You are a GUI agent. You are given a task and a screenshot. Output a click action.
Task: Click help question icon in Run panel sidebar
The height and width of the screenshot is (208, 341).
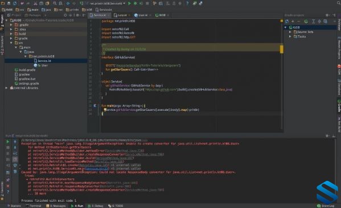[8, 192]
